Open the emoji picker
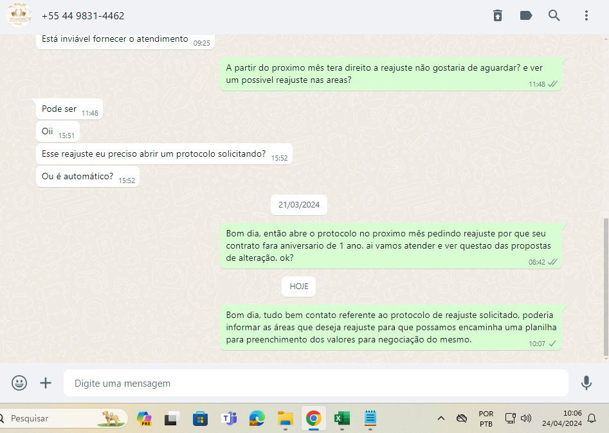Viewport: 609px width, 433px height. point(19,383)
